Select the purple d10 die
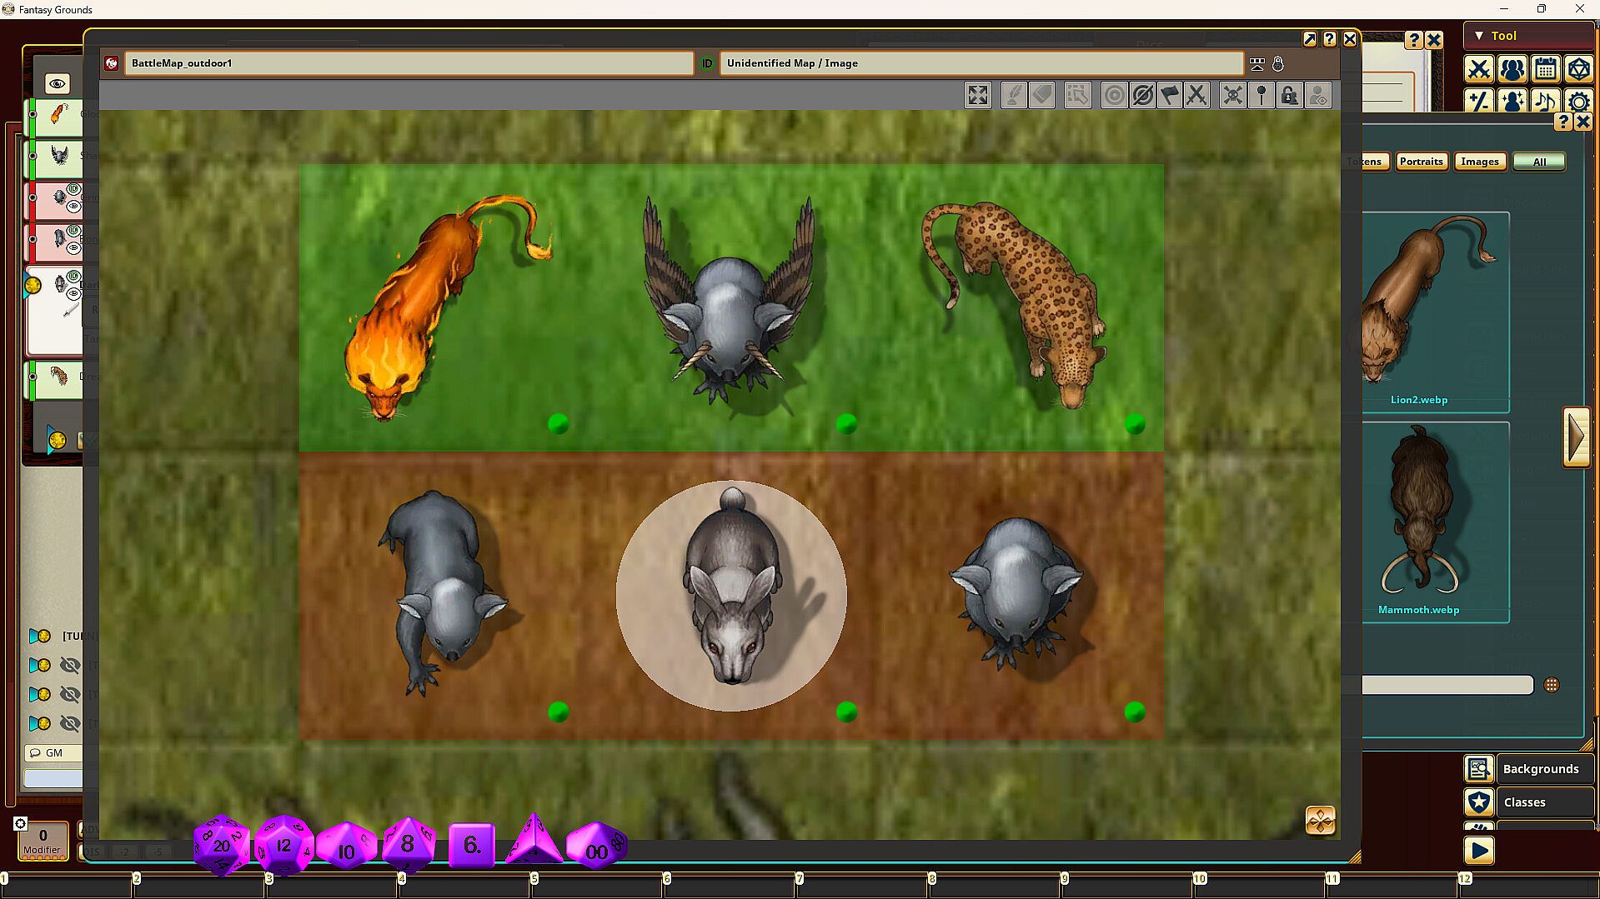1600x899 pixels. point(346,847)
